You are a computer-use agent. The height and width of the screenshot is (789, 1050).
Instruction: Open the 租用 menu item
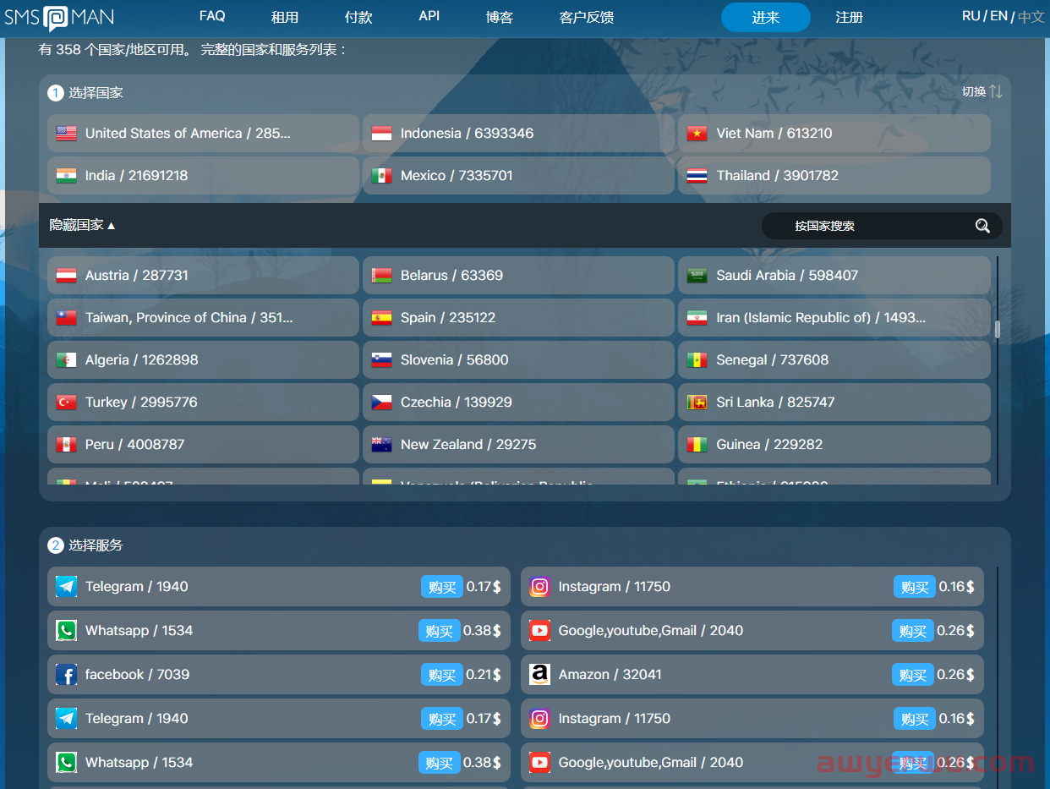pos(285,17)
